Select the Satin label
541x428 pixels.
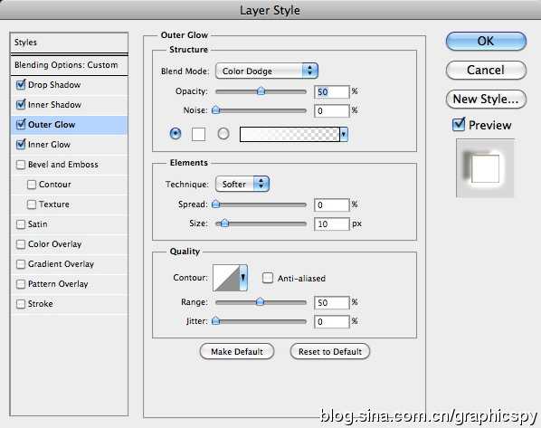37,224
